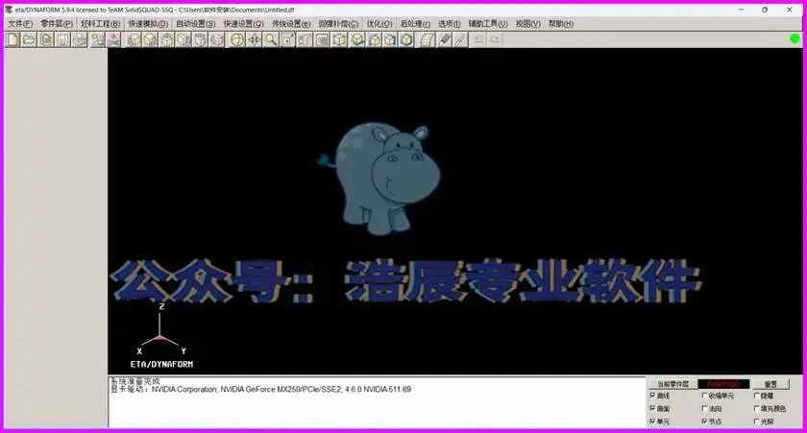Open the 坯料工程(B) menu
This screenshot has width=807, height=433.
pos(100,24)
